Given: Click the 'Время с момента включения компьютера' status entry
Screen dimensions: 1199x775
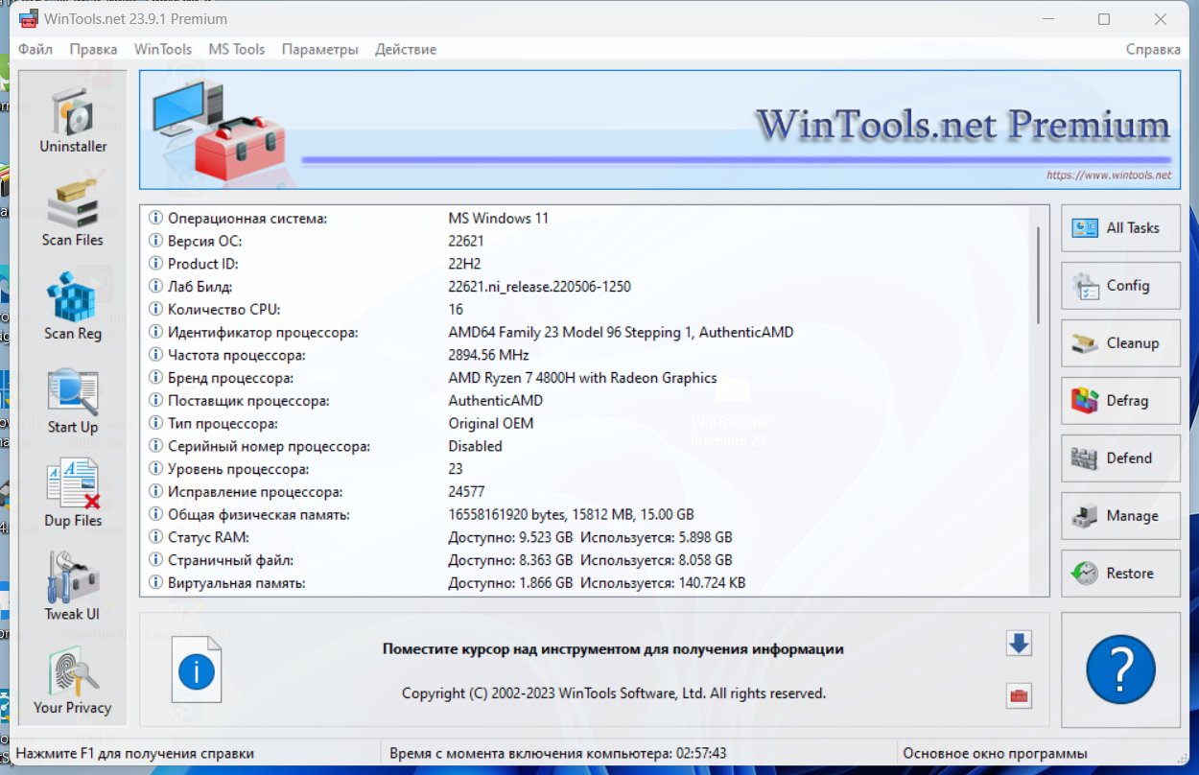Looking at the screenshot, I should [557, 754].
